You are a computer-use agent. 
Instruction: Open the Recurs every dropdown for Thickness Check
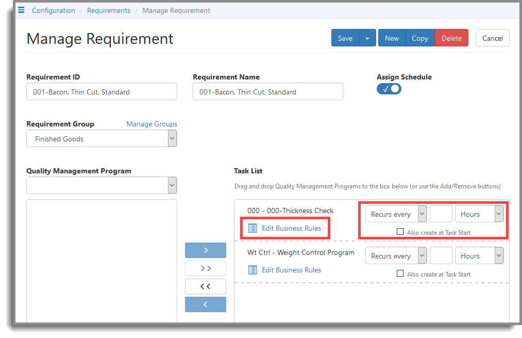pyautogui.click(x=396, y=214)
